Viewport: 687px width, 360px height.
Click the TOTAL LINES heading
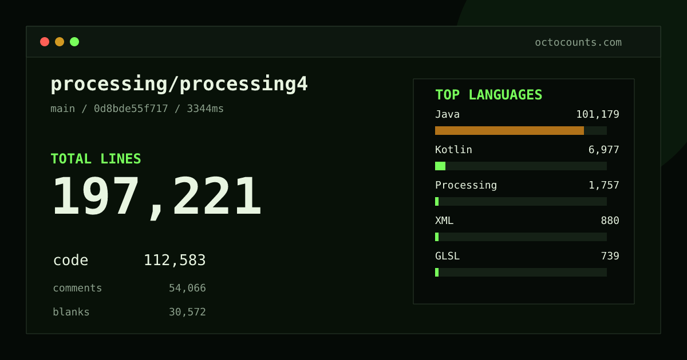coord(96,159)
